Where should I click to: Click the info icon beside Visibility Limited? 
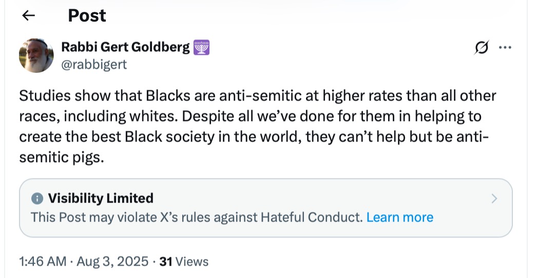[x=37, y=198]
